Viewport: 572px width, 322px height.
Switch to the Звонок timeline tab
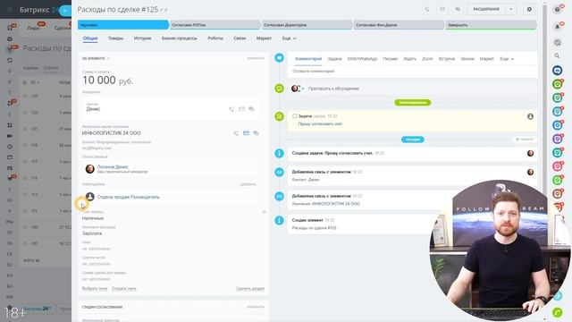click(x=467, y=59)
